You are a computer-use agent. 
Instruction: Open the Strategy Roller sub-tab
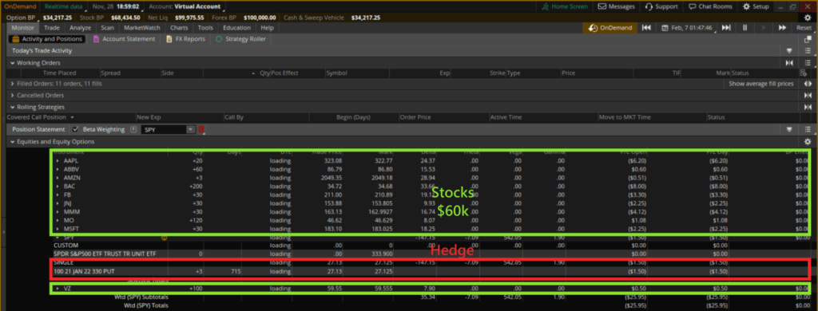click(240, 39)
